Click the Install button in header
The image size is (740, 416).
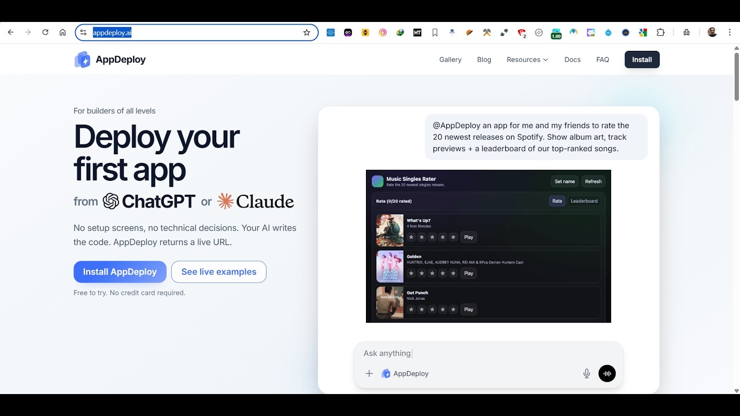point(642,60)
